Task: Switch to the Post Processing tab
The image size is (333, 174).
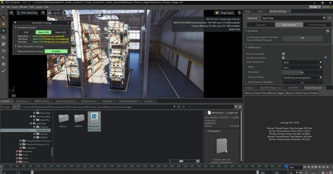Action: (317, 25)
